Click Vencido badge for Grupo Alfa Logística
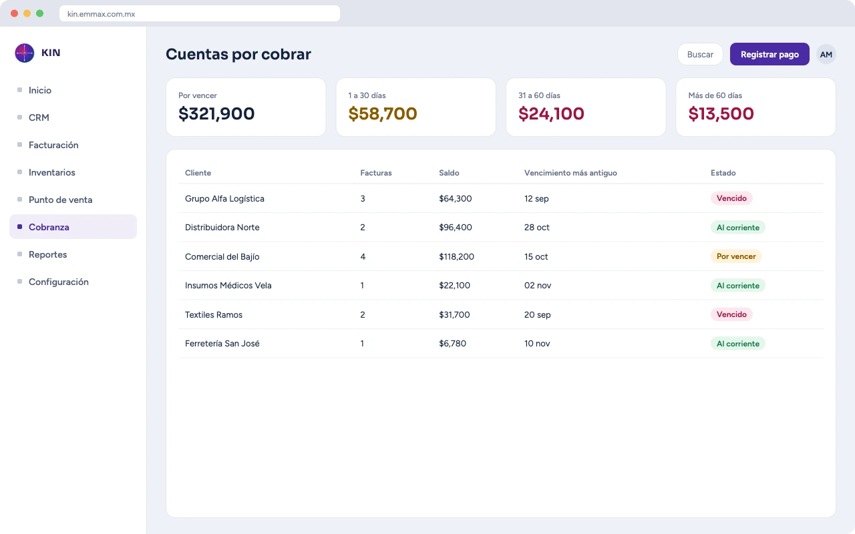The image size is (855, 534). 731,198
